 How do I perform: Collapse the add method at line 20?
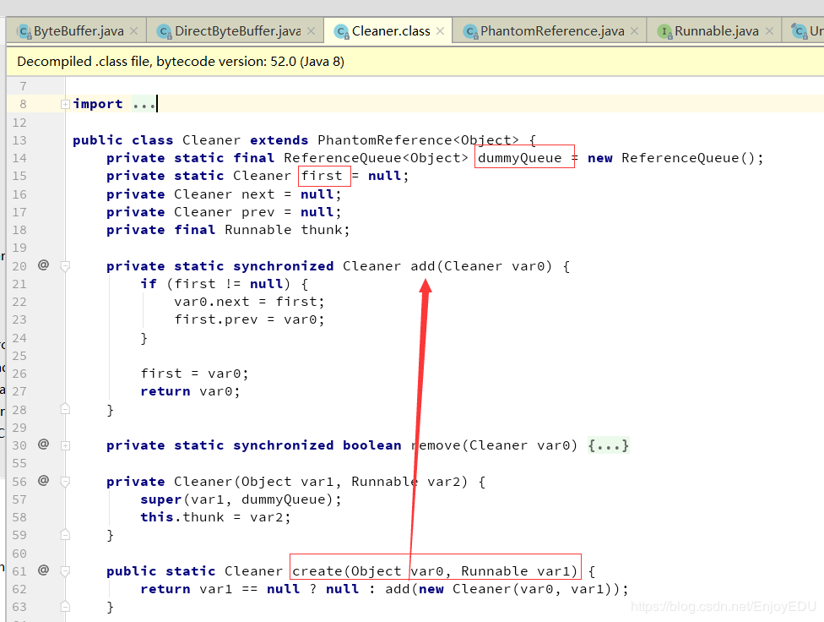click(65, 266)
